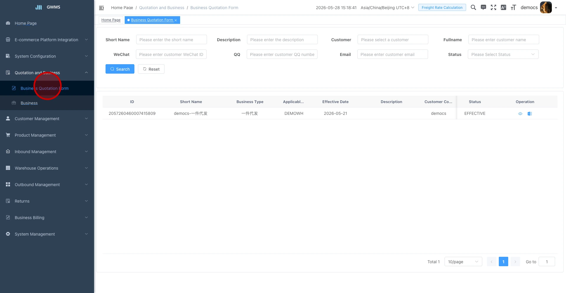
Task: Expand Warehouse Operations menu chevron
Action: (x=86, y=168)
